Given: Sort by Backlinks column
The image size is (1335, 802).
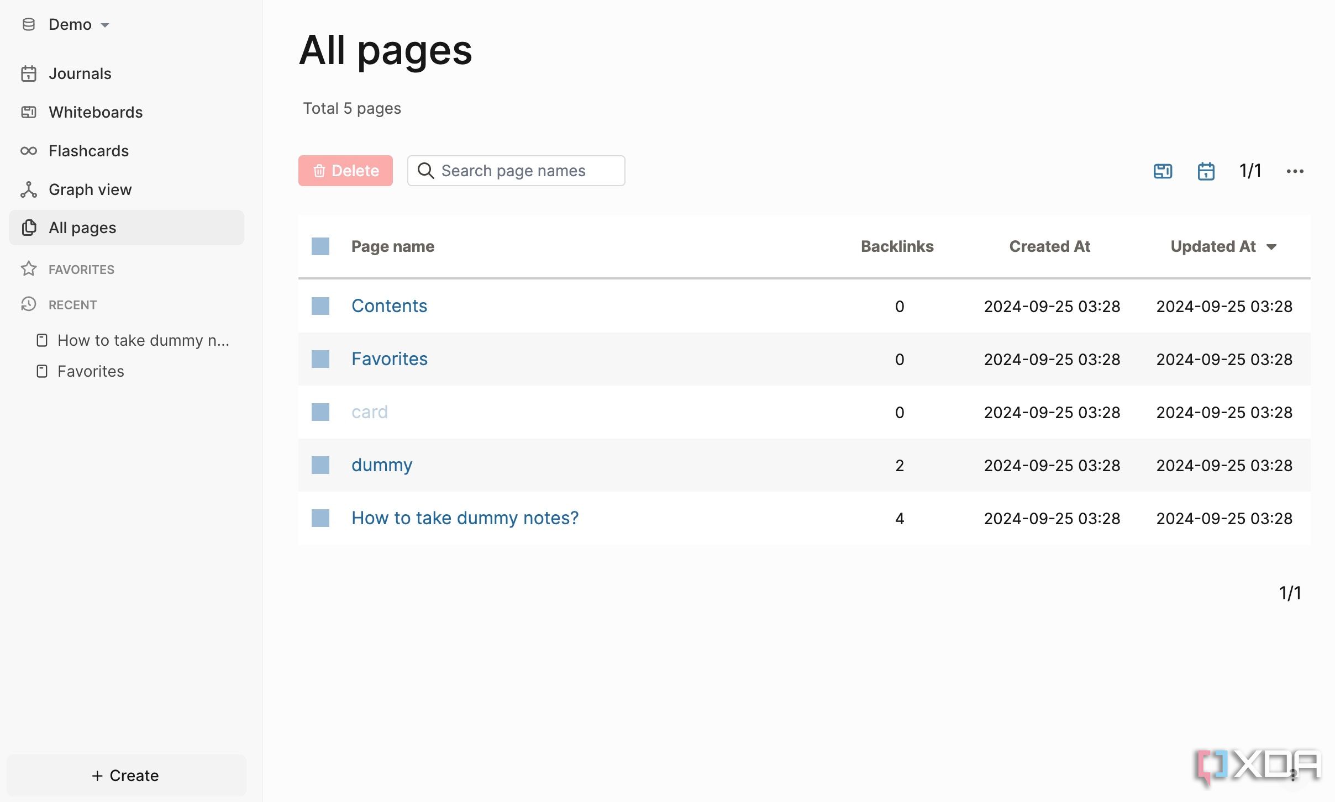Looking at the screenshot, I should pos(897,246).
